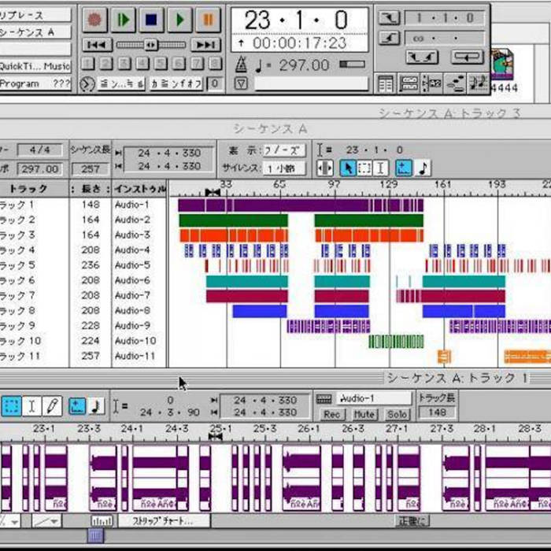
Task: Click the fast-forward button in transport
Action: (205, 45)
